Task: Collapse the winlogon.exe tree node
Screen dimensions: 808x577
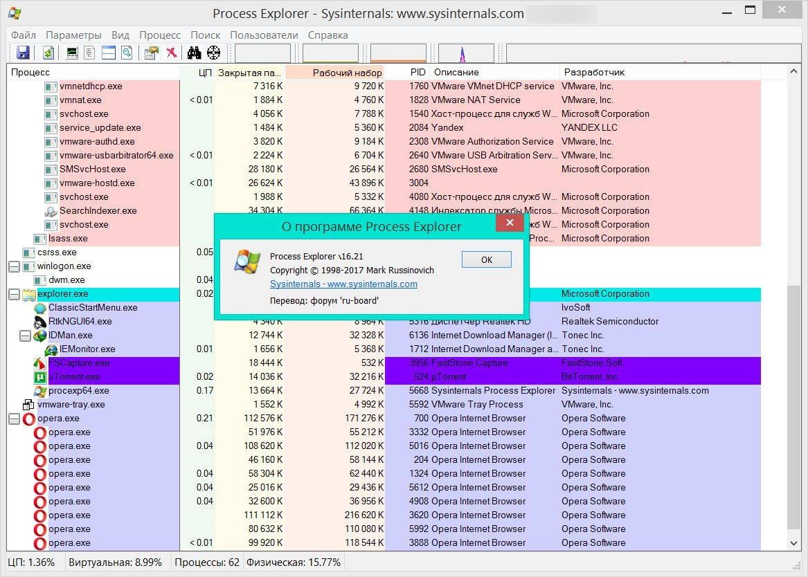Action: tap(14, 266)
